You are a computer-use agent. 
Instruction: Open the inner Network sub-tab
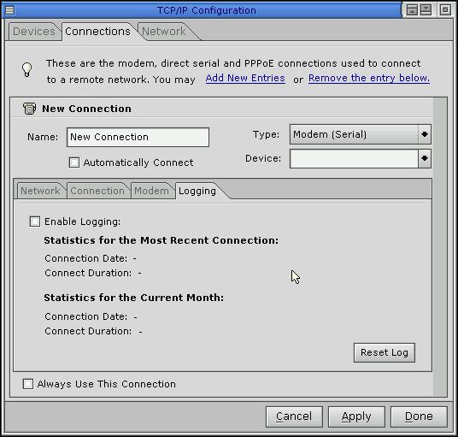click(x=40, y=191)
